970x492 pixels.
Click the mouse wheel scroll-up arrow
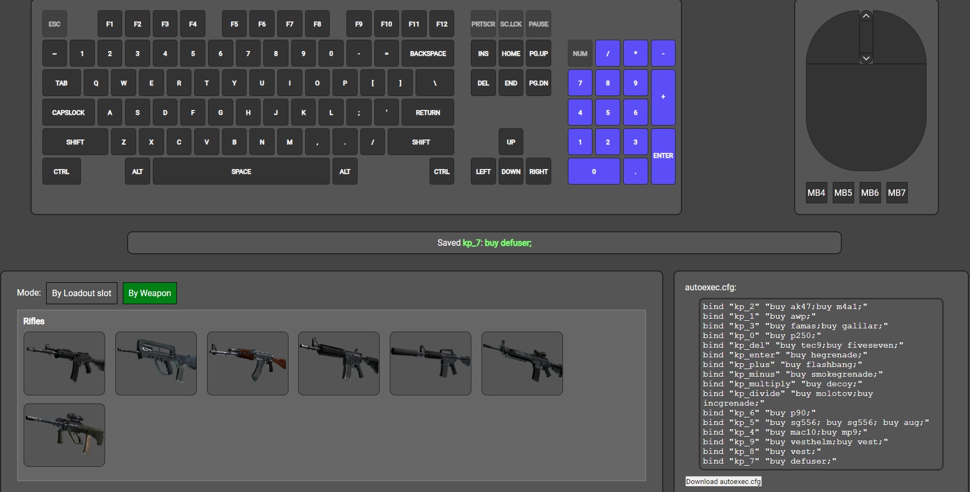click(x=866, y=16)
